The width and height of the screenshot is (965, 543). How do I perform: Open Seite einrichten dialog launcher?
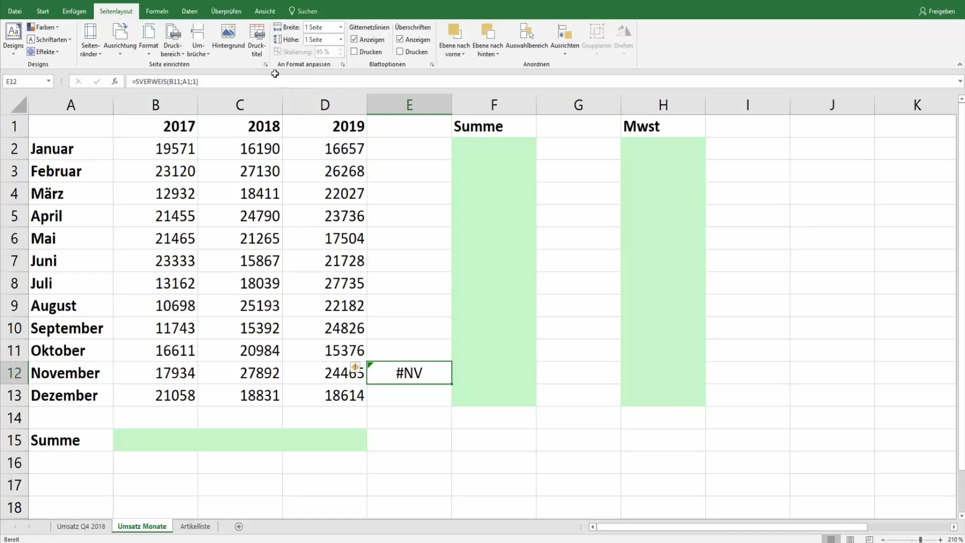pyautogui.click(x=266, y=64)
